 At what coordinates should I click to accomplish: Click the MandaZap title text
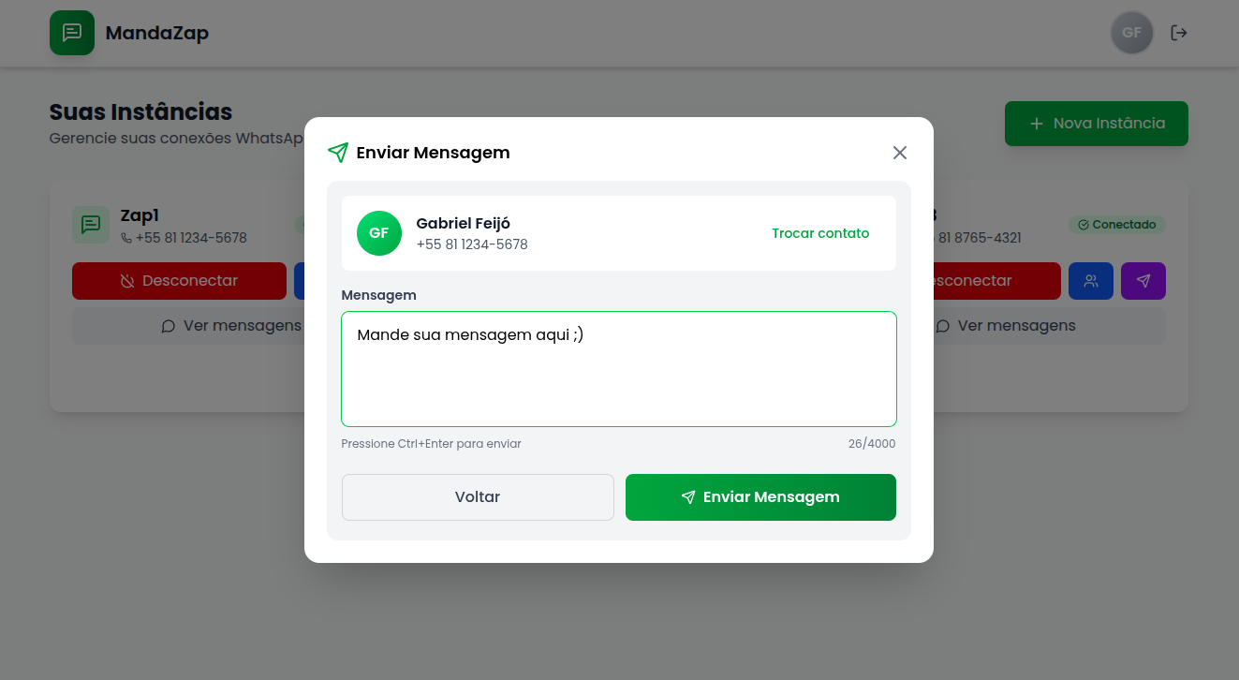[x=157, y=34]
